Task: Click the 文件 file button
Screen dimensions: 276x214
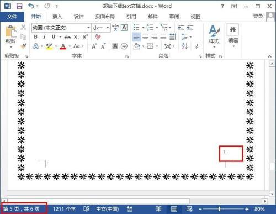Action: (x=12, y=17)
